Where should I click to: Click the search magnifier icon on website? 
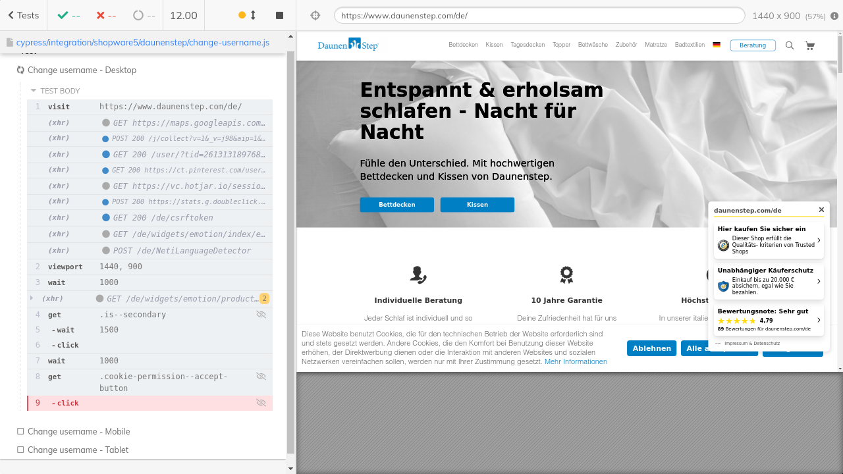pyautogui.click(x=790, y=45)
